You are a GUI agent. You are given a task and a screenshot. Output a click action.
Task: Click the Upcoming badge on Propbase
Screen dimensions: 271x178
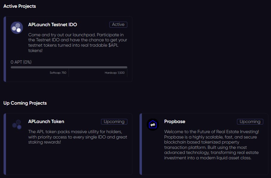click(x=250, y=122)
